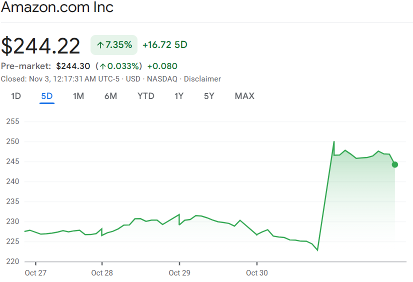Click the green 7.35% gain badge
Viewport: 413px width, 282px height.
click(x=114, y=45)
